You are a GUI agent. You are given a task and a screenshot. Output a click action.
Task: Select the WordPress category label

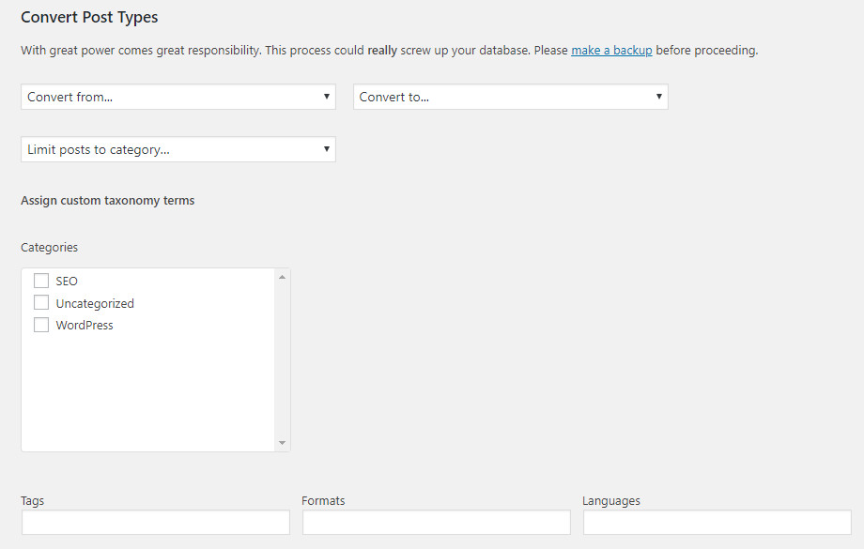click(x=85, y=326)
